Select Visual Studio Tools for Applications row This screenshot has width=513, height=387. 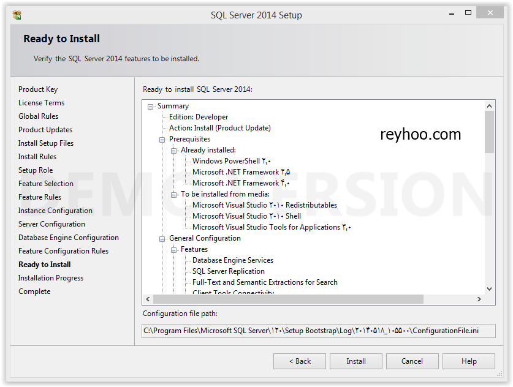272,227
